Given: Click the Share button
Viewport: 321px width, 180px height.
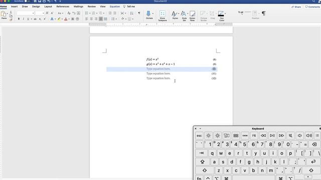Looking at the screenshot, I should point(296,6).
